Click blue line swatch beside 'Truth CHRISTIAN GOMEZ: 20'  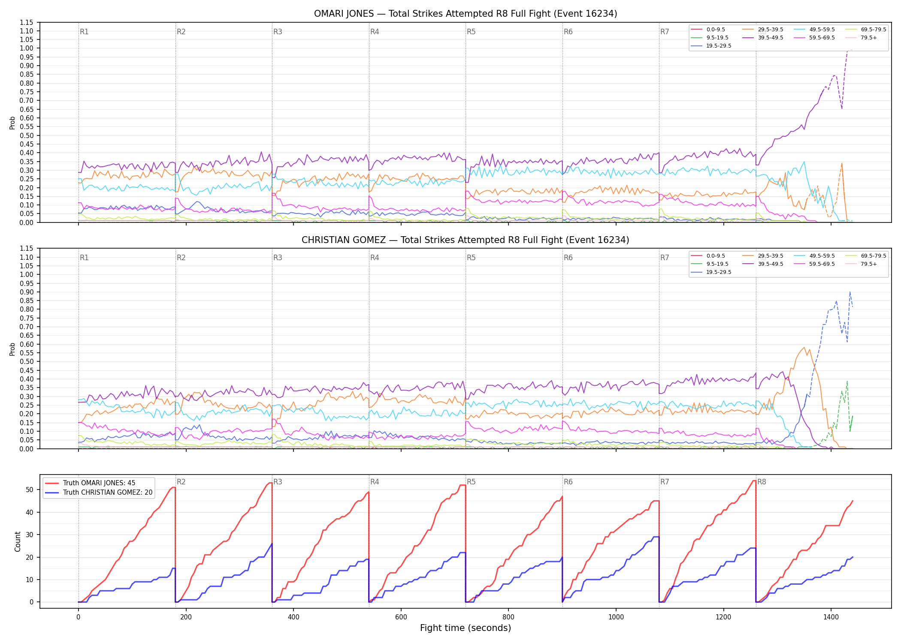[x=52, y=493]
